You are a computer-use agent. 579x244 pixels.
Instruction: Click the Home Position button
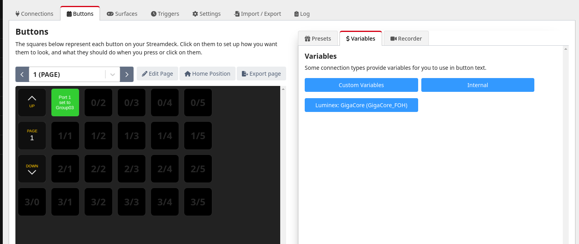point(207,74)
